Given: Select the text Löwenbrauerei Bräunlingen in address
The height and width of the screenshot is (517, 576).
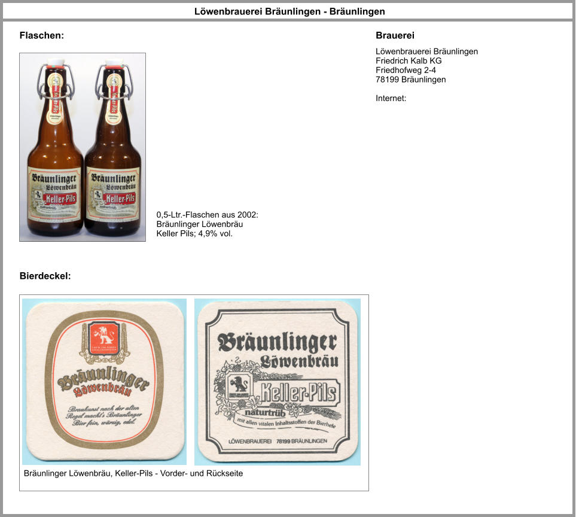Looking at the screenshot, I should [x=426, y=51].
